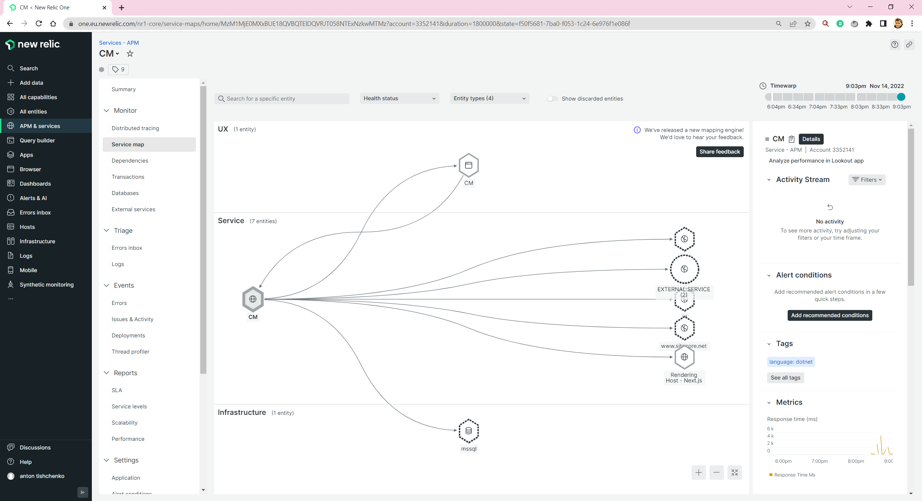Select APM & services in the sidebar
Screen dimensions: 922x501
(40, 126)
